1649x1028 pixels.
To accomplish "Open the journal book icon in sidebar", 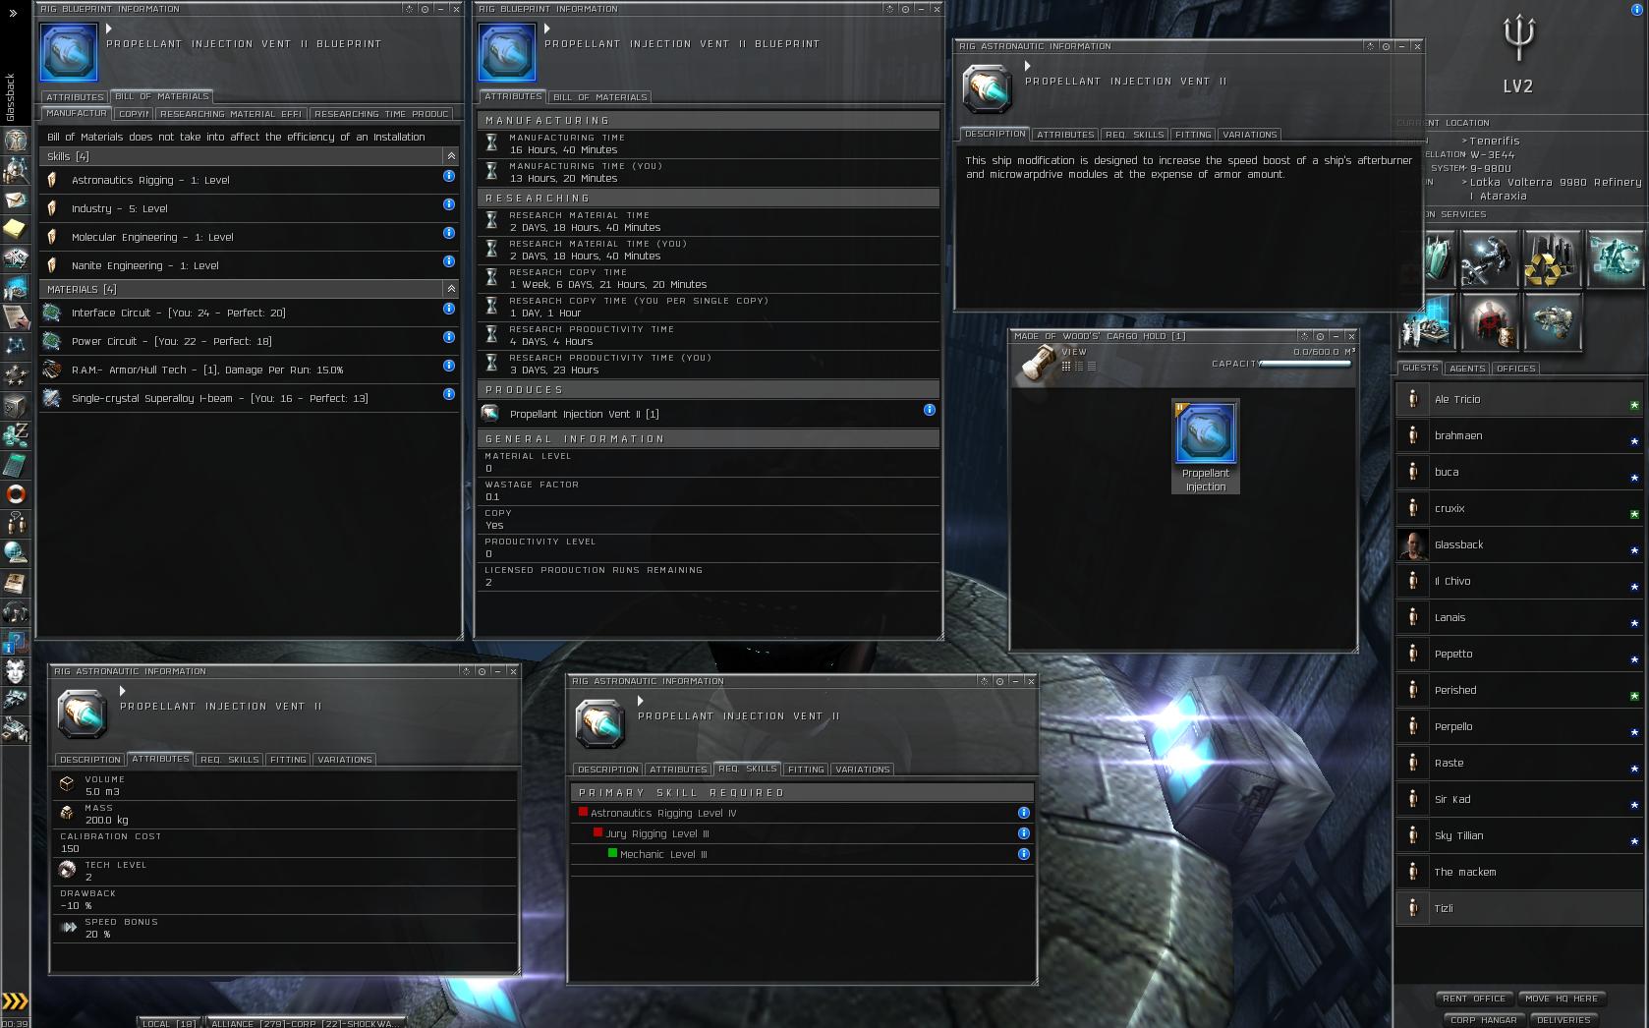I will tap(15, 583).
